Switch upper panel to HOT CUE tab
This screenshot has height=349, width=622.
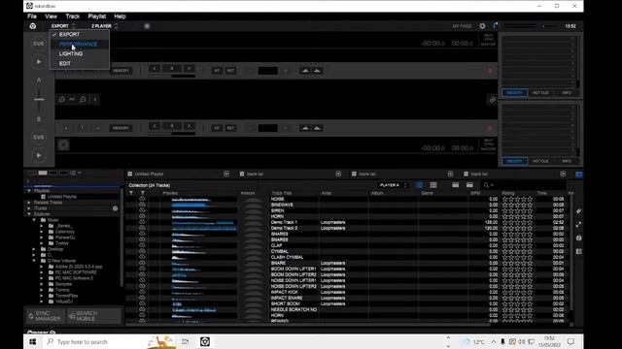coord(540,93)
